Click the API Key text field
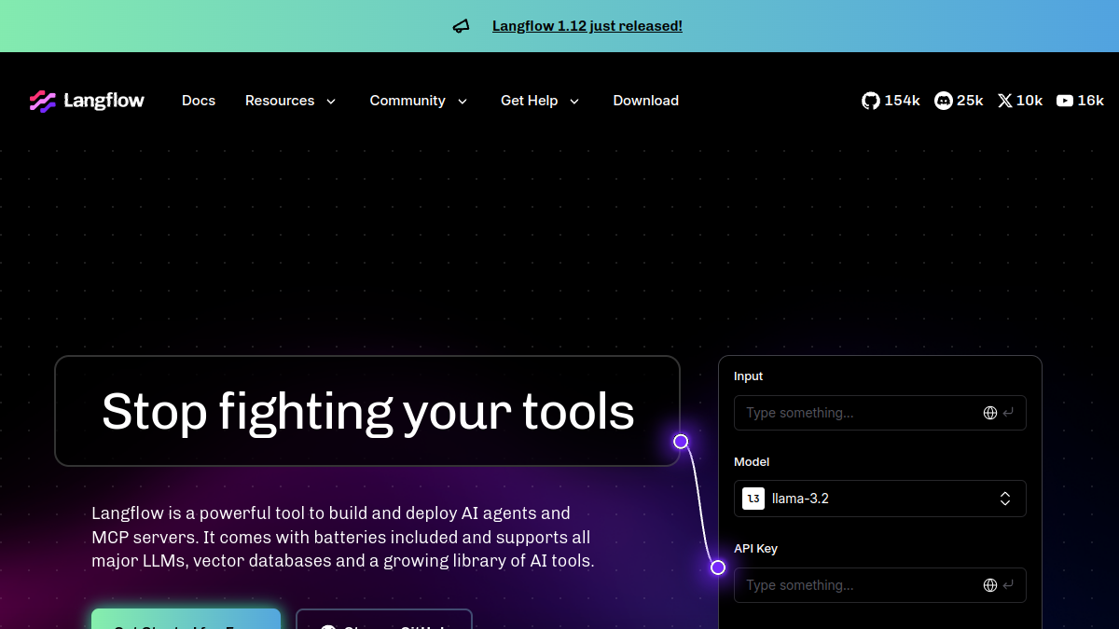The height and width of the screenshot is (629, 1119). (880, 585)
